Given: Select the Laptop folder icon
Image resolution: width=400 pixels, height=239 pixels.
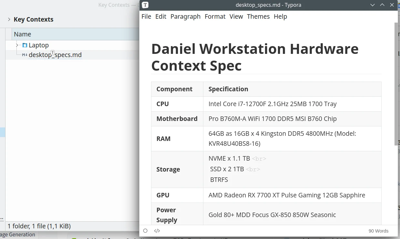Looking at the screenshot, I should pyautogui.click(x=25, y=45).
